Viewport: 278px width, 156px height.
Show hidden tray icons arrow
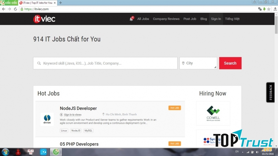click(243, 152)
